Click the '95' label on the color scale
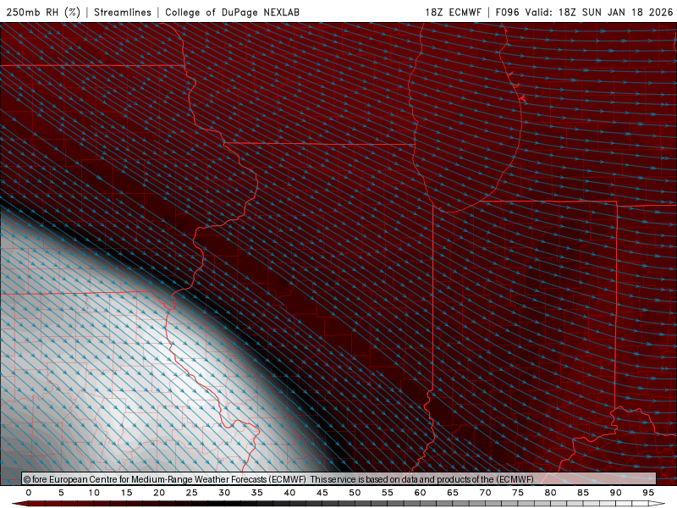Image resolution: width=677 pixels, height=508 pixels. tap(648, 493)
